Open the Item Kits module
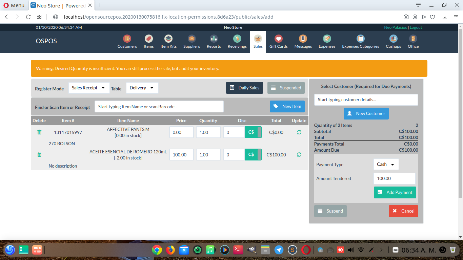Image resolution: width=463 pixels, height=260 pixels. tap(168, 41)
